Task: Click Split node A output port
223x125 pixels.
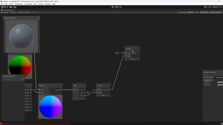Action: [84, 98]
